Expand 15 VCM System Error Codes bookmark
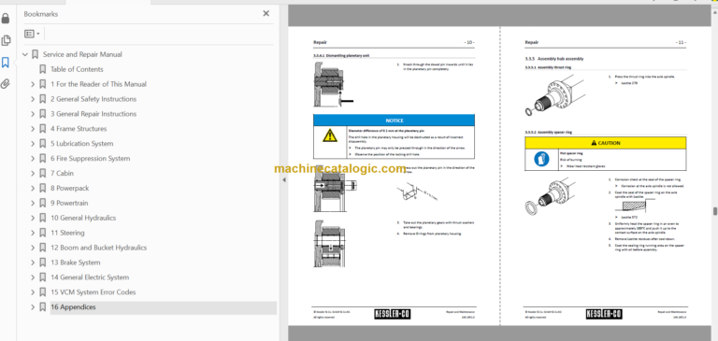 point(33,292)
